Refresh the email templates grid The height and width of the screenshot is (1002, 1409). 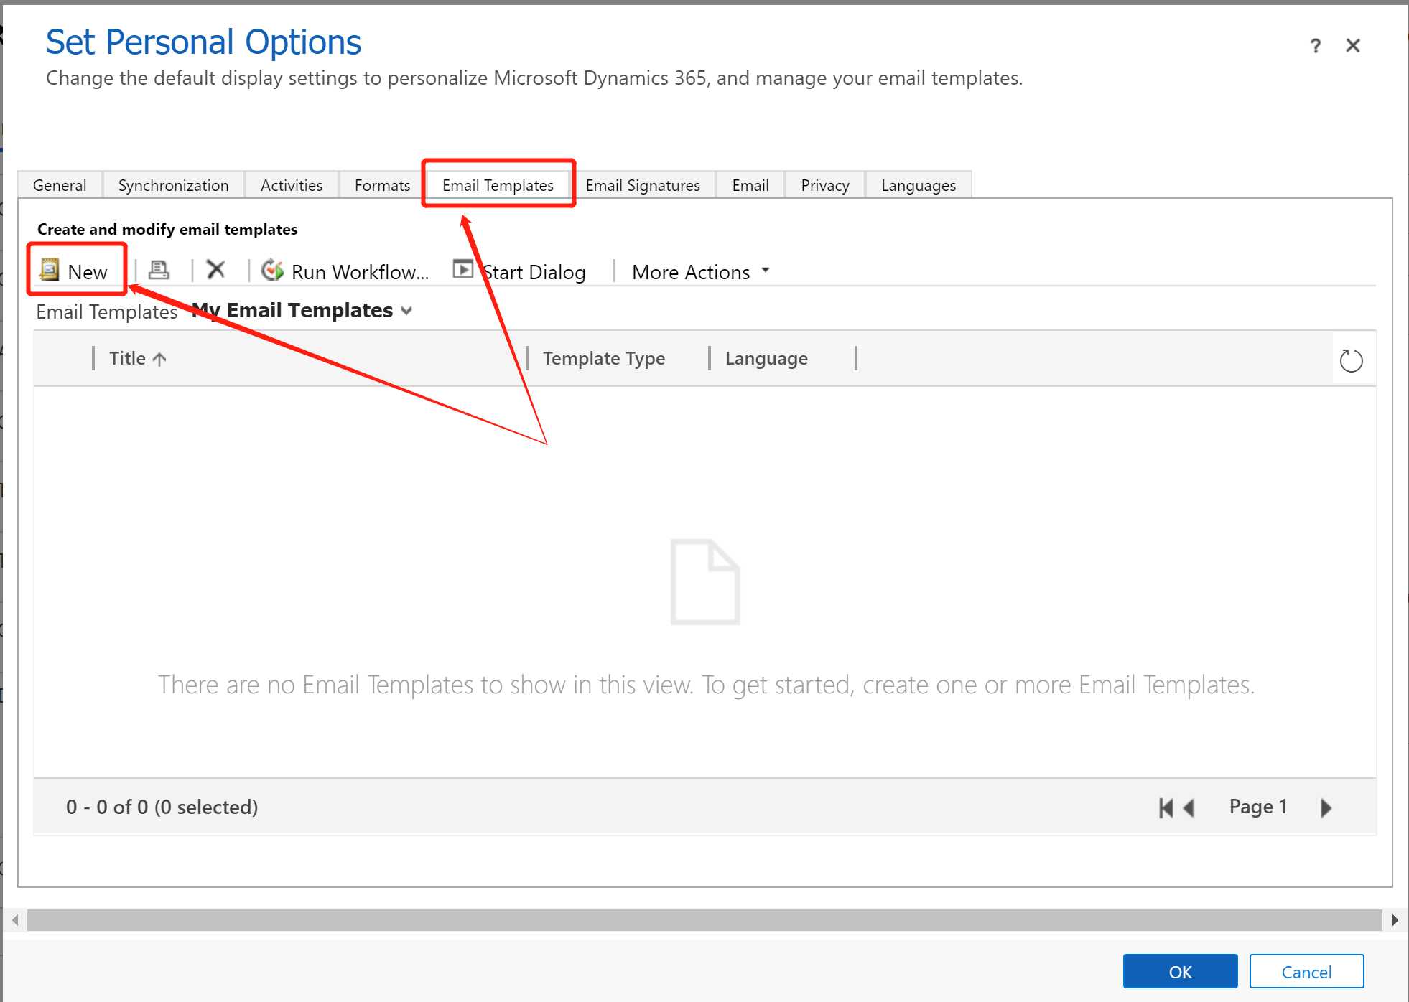[1351, 360]
